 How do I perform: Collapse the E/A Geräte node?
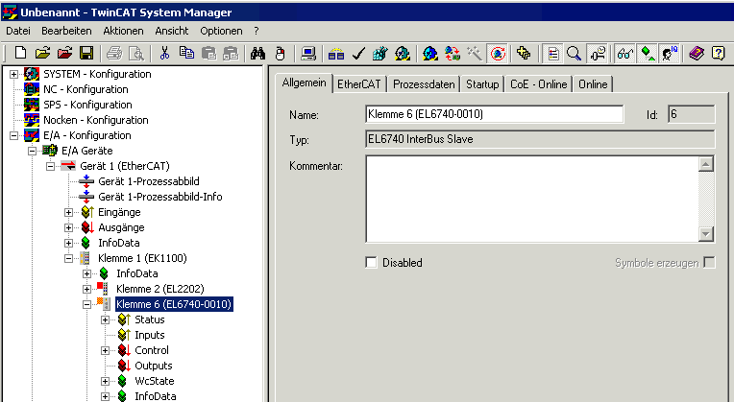click(32, 151)
